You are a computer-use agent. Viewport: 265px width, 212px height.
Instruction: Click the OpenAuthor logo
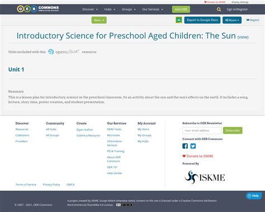pos(64,51)
